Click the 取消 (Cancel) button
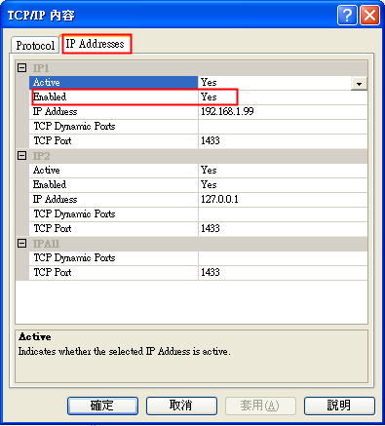Screen dimensions: 385x426 [181, 406]
